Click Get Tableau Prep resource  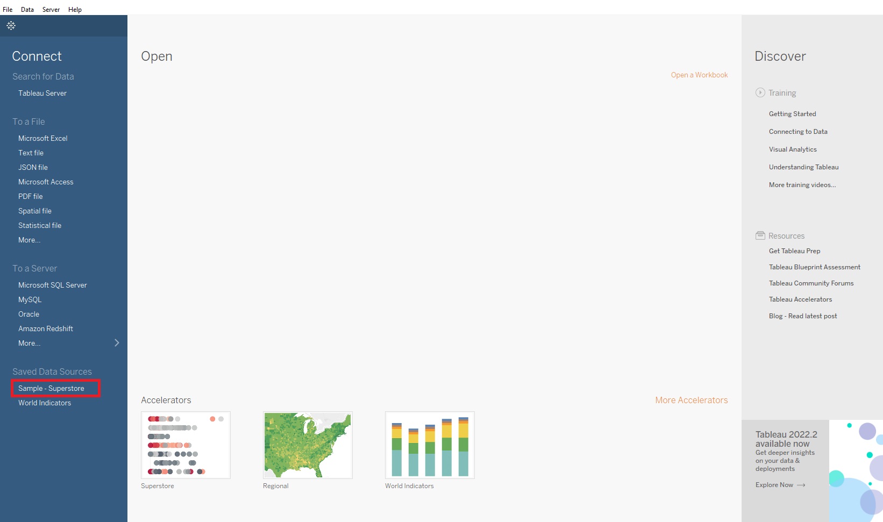click(794, 251)
